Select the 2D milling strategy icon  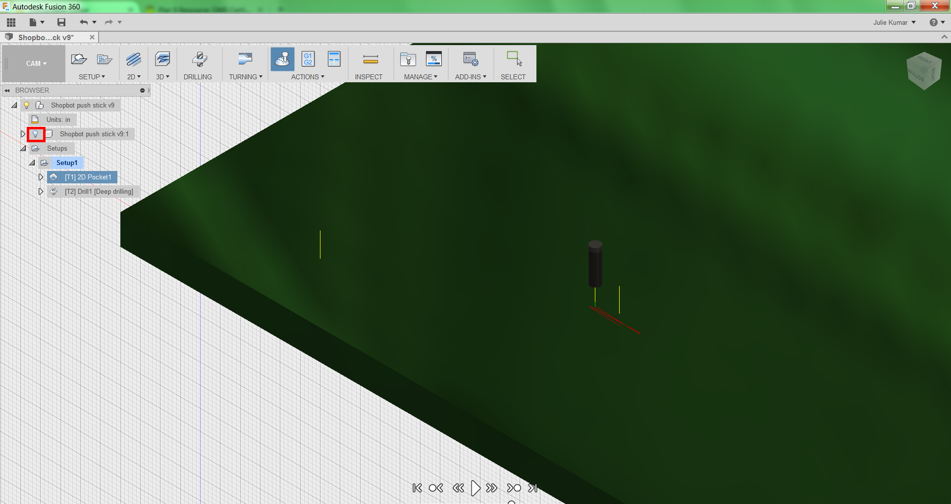point(134,59)
